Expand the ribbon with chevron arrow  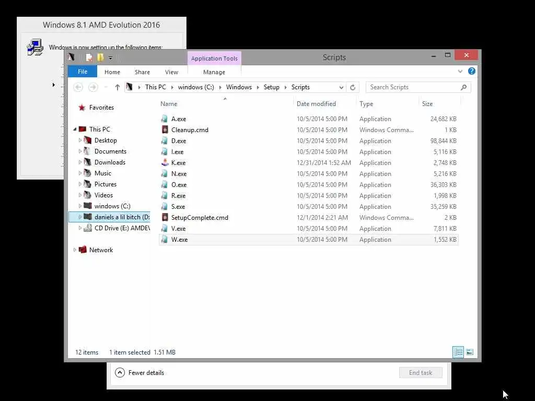pyautogui.click(x=460, y=71)
